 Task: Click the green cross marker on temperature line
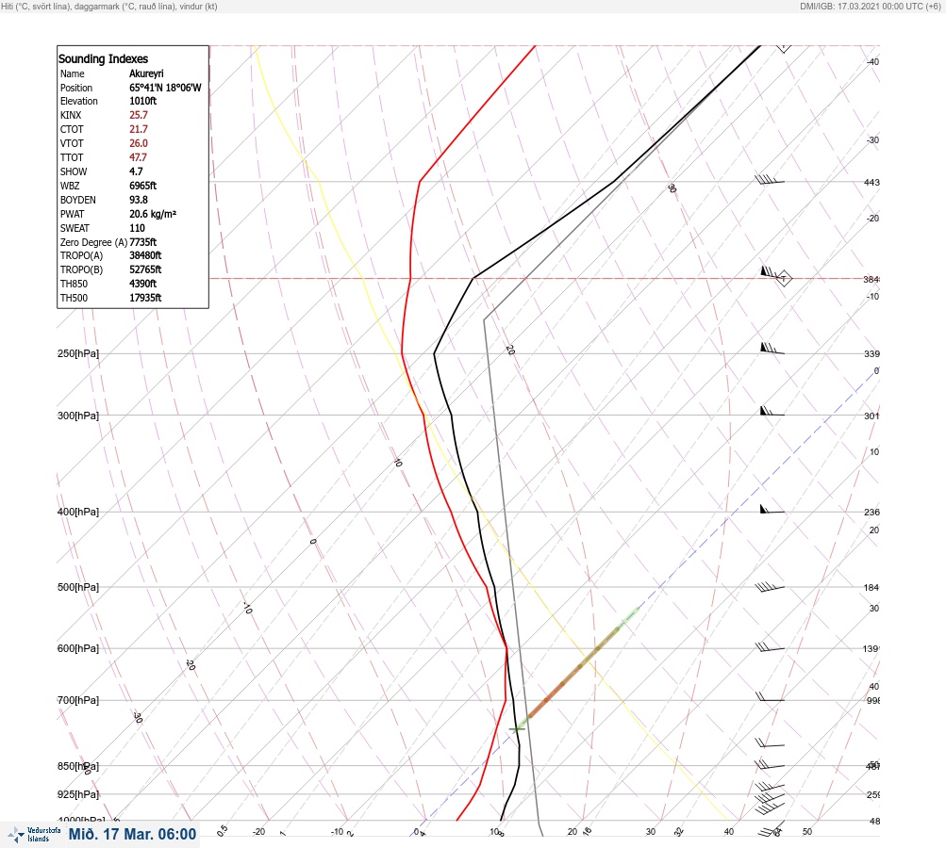coord(517,729)
